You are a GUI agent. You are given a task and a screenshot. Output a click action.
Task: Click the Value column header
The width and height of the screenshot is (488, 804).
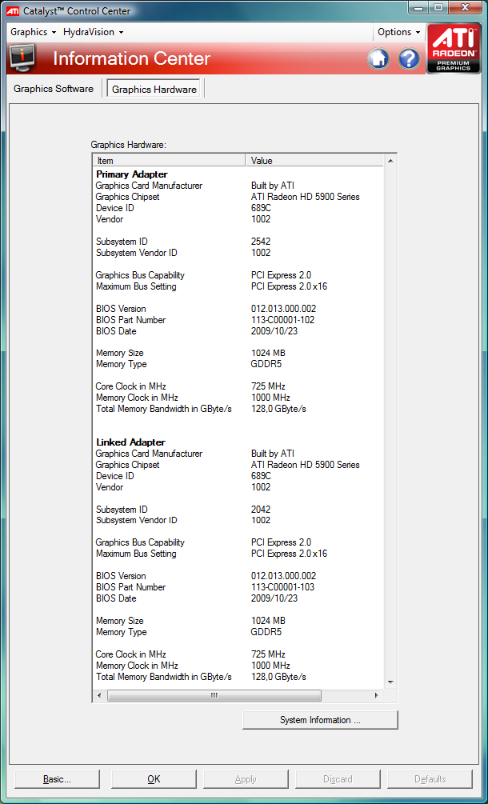pyautogui.click(x=314, y=161)
